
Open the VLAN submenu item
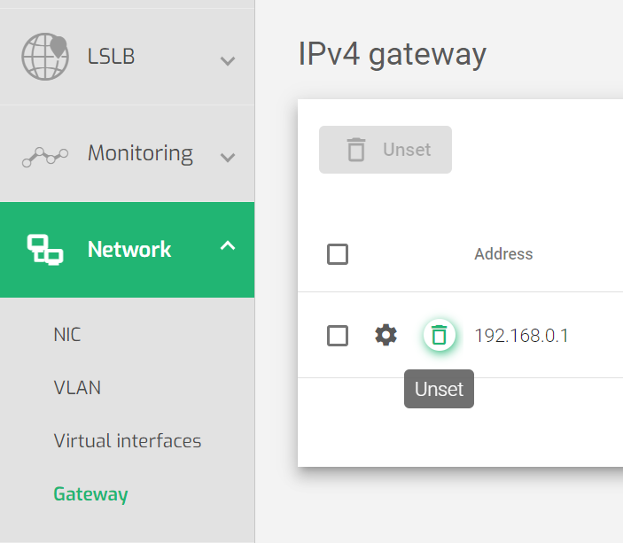coord(77,388)
